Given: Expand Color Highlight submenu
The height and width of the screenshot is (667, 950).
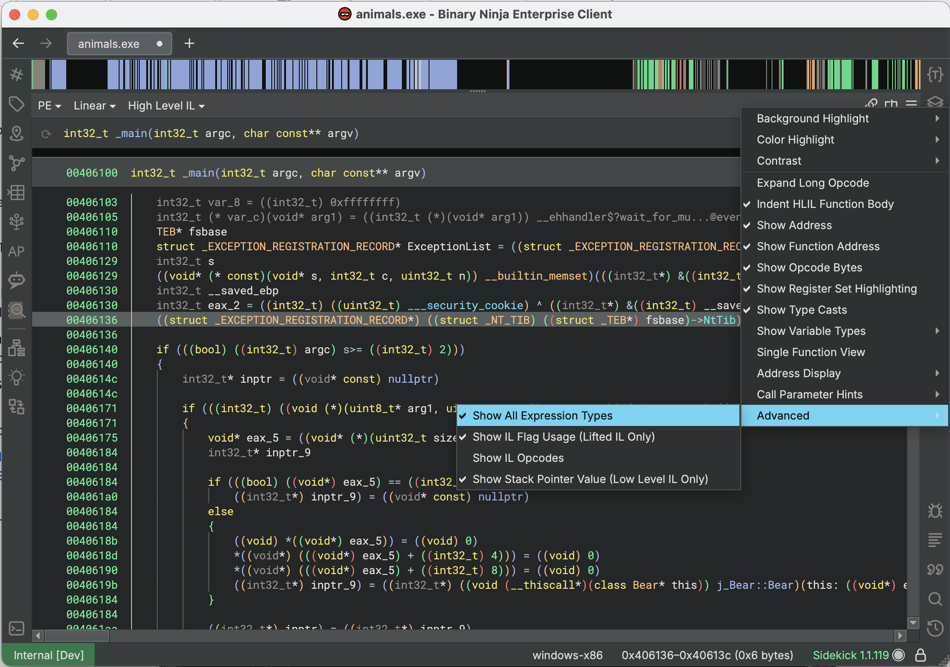Looking at the screenshot, I should (x=845, y=140).
